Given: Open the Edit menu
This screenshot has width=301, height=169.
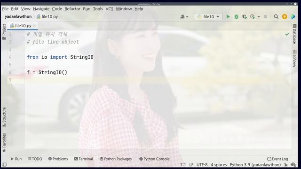Looking at the screenshot, I should (15, 9).
